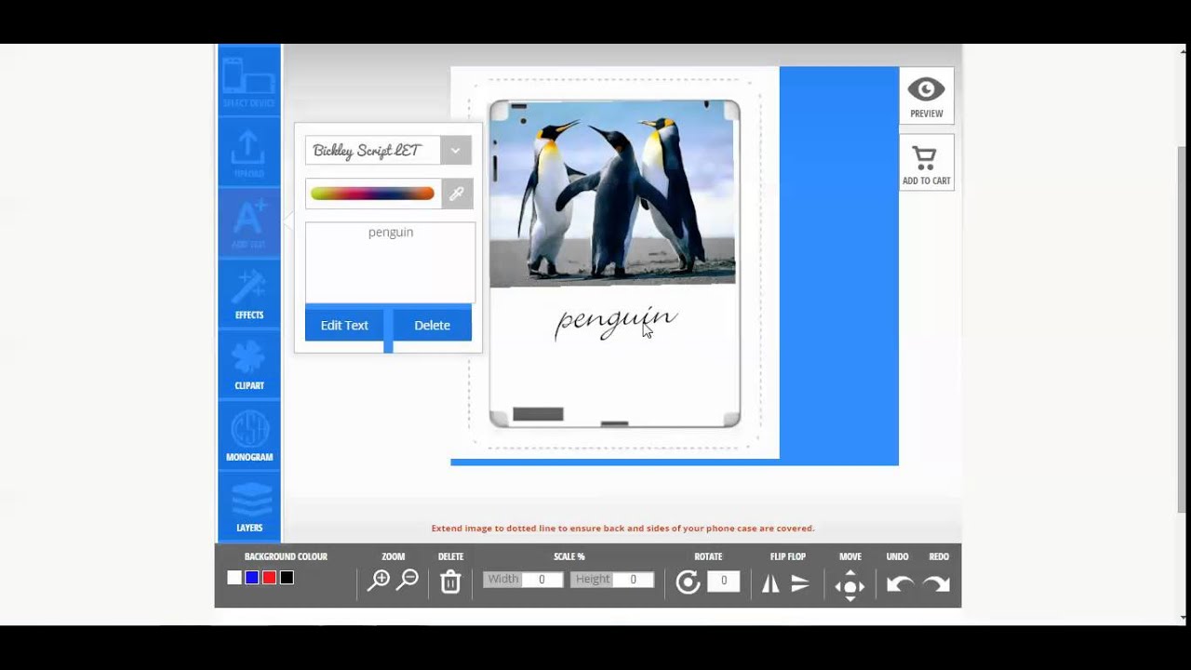The image size is (1191, 670).
Task: Click the Rotate angle input field
Action: (x=723, y=582)
